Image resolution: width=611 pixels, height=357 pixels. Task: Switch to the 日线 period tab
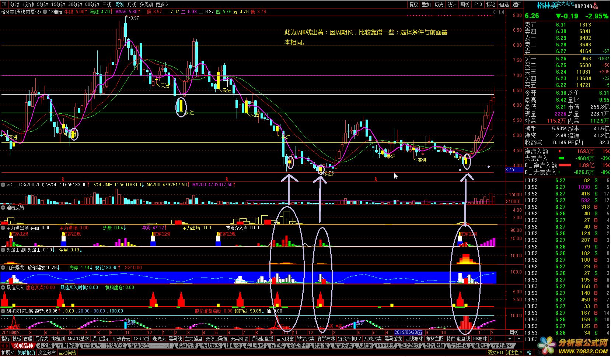point(107,4)
